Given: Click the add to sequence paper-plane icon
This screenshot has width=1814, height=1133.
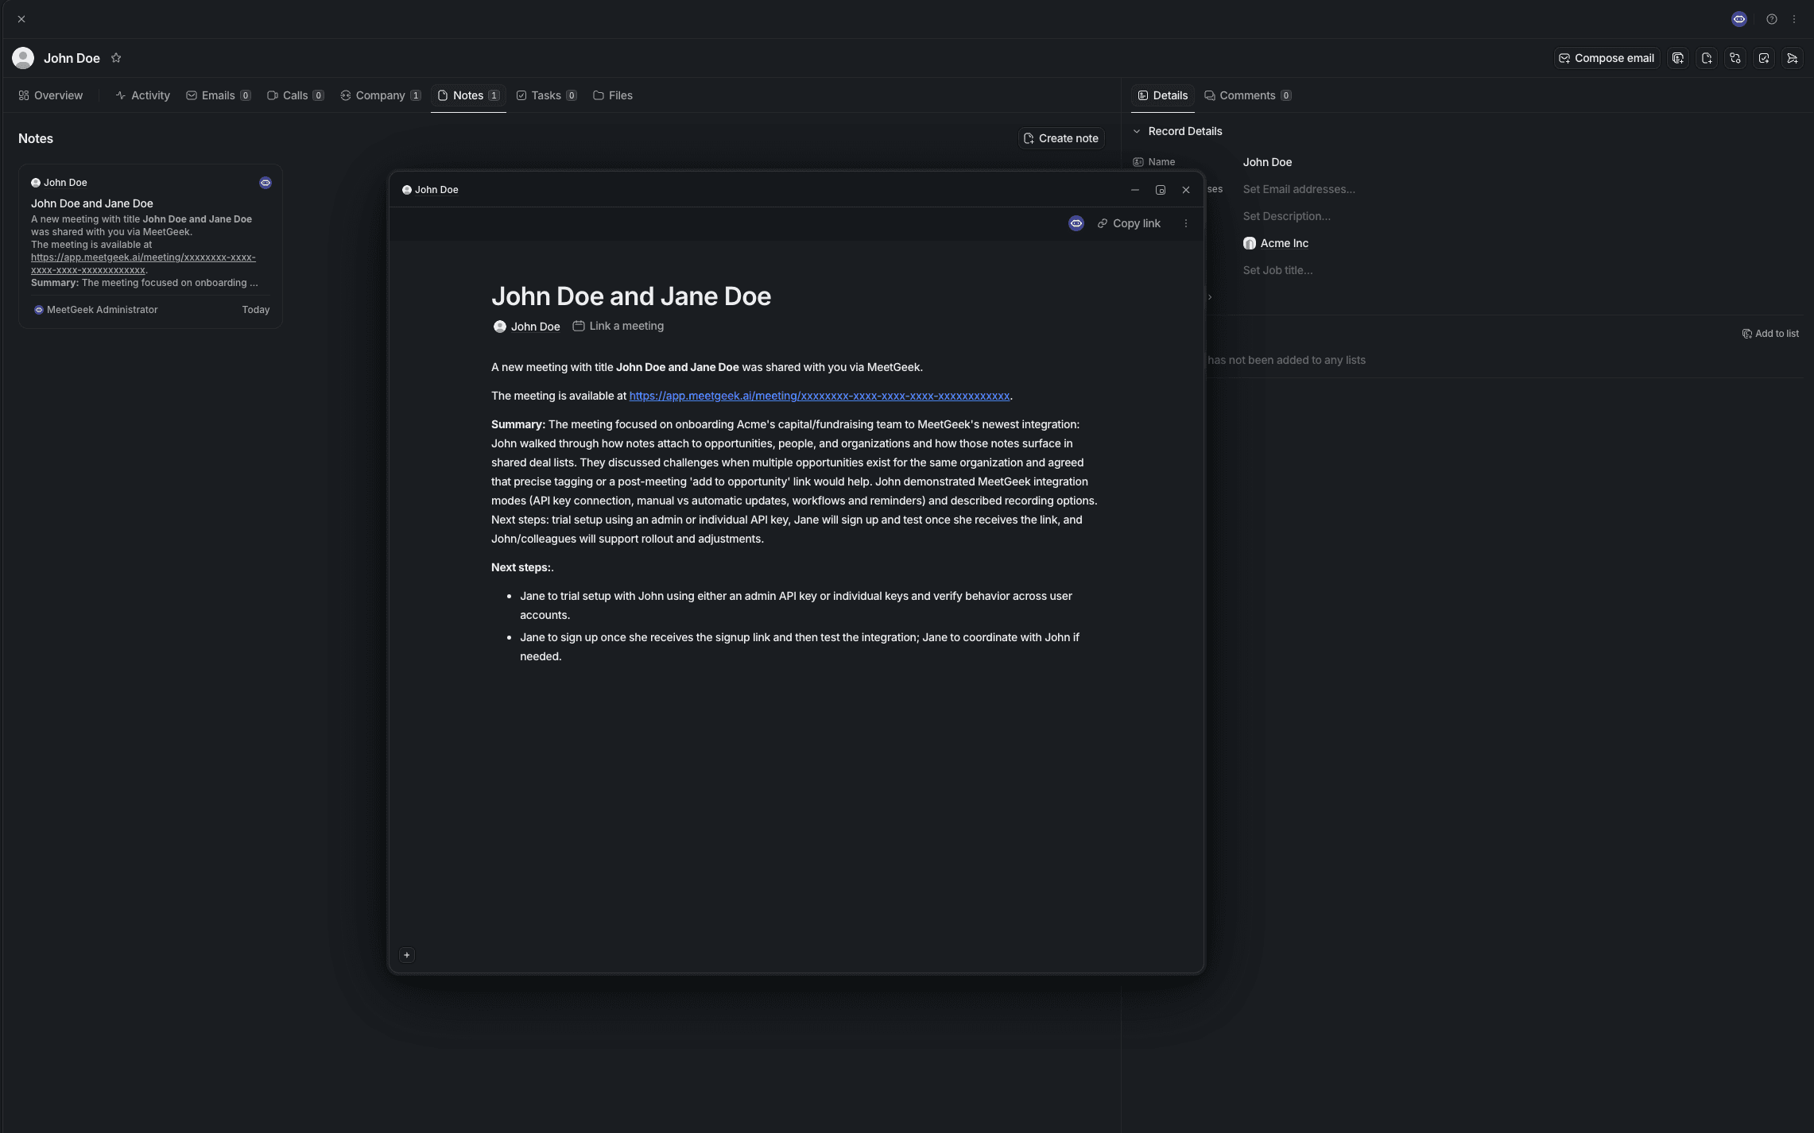Looking at the screenshot, I should coord(1792,58).
